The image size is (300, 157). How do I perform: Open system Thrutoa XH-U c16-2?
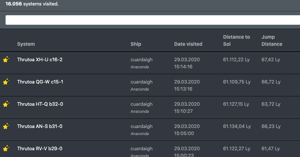40,60
